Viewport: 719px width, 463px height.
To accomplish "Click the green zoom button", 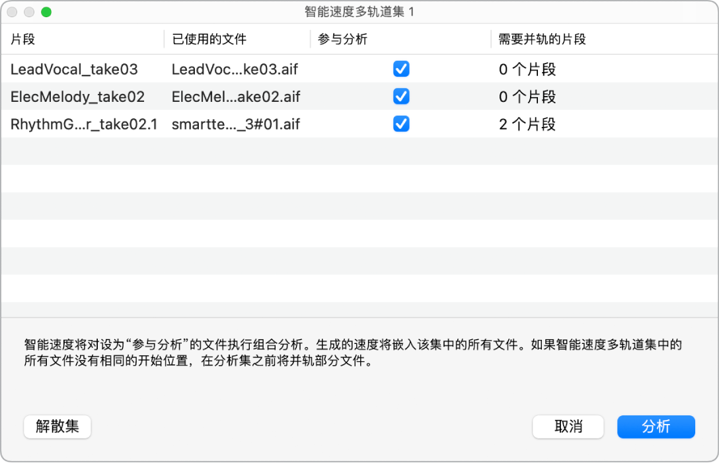I will point(45,11).
